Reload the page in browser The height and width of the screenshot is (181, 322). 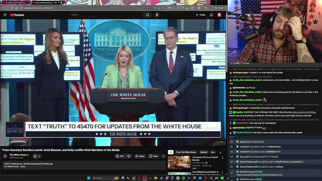pyautogui.click(x=12, y=8)
